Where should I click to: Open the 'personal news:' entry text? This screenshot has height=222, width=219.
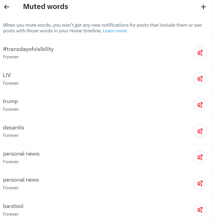pyautogui.click(x=22, y=154)
